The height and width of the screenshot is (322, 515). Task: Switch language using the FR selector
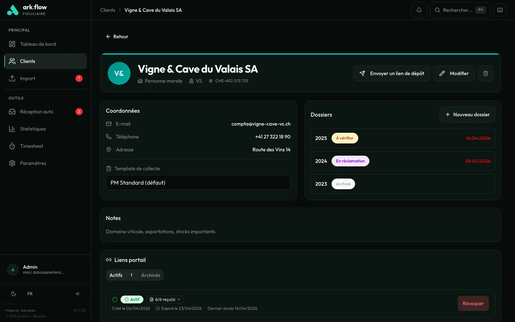30,294
